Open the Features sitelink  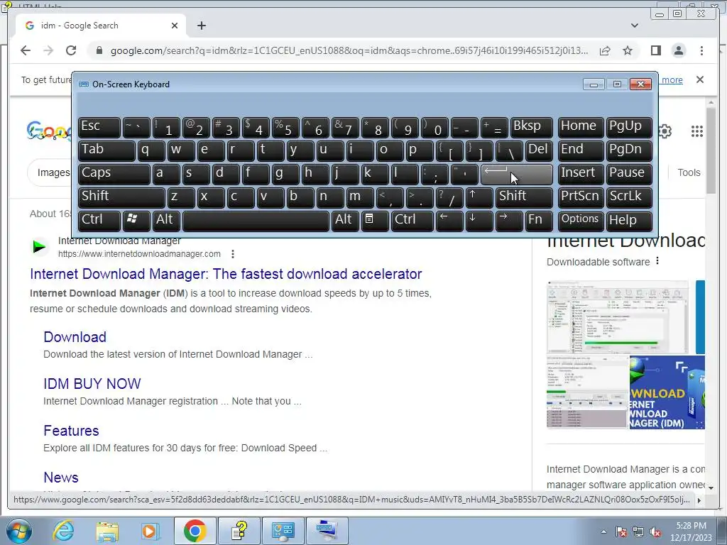(x=71, y=431)
